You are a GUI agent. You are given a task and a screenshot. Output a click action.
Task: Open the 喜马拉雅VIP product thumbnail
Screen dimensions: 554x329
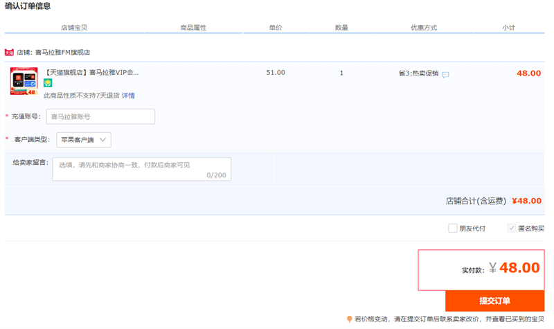24,81
